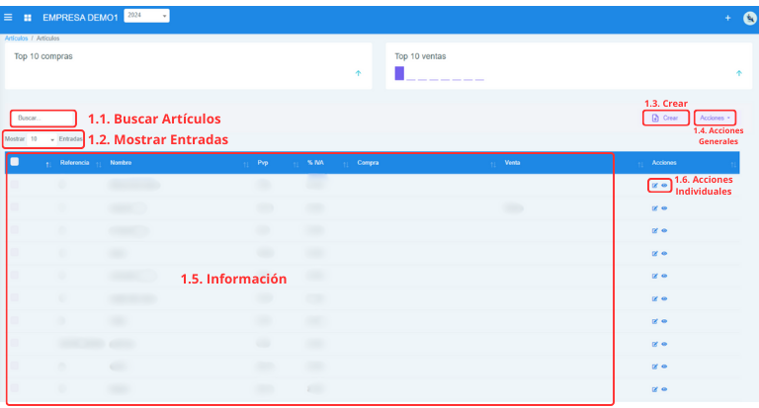View the eighth article row with eye icon

click(664, 344)
